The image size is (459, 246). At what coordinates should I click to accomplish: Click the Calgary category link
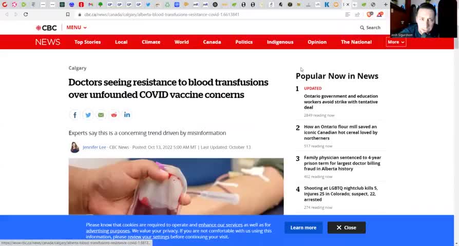tap(78, 68)
